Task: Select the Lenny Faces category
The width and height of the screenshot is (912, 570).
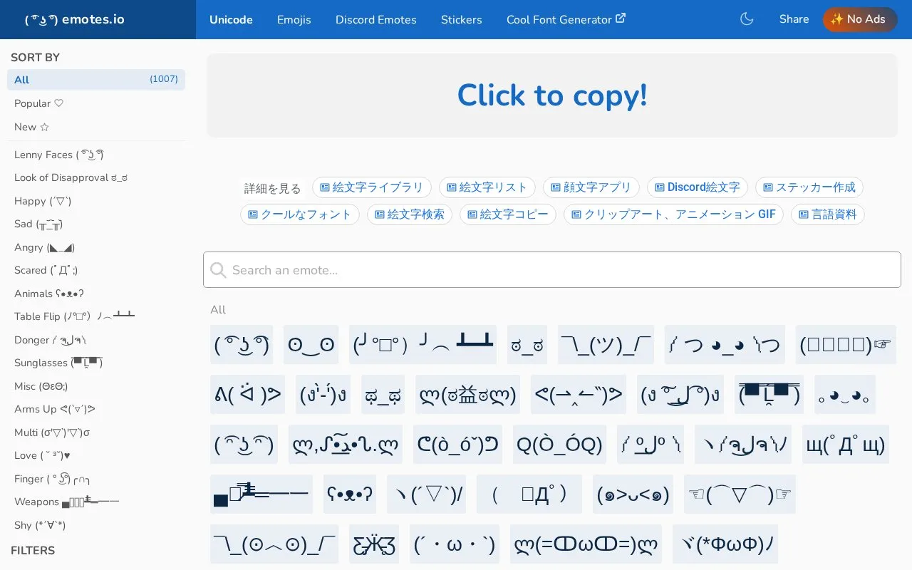Action: pos(96,155)
